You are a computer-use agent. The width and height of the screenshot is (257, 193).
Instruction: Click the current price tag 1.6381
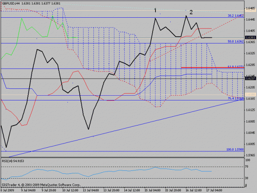(250, 38)
